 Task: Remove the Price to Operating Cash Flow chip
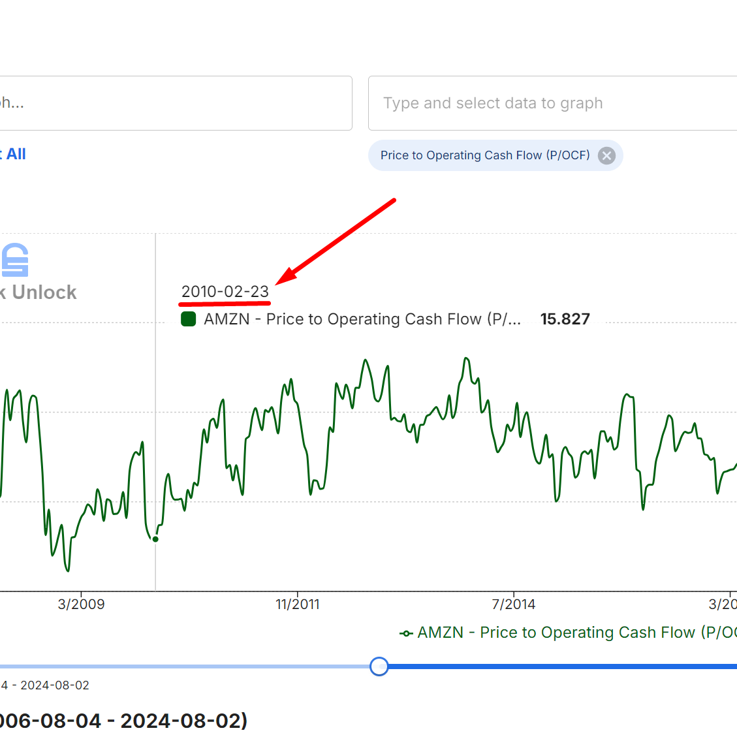point(606,155)
